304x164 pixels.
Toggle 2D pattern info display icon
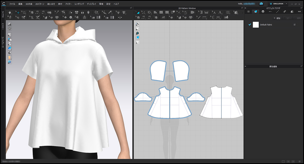(x=137, y=33)
